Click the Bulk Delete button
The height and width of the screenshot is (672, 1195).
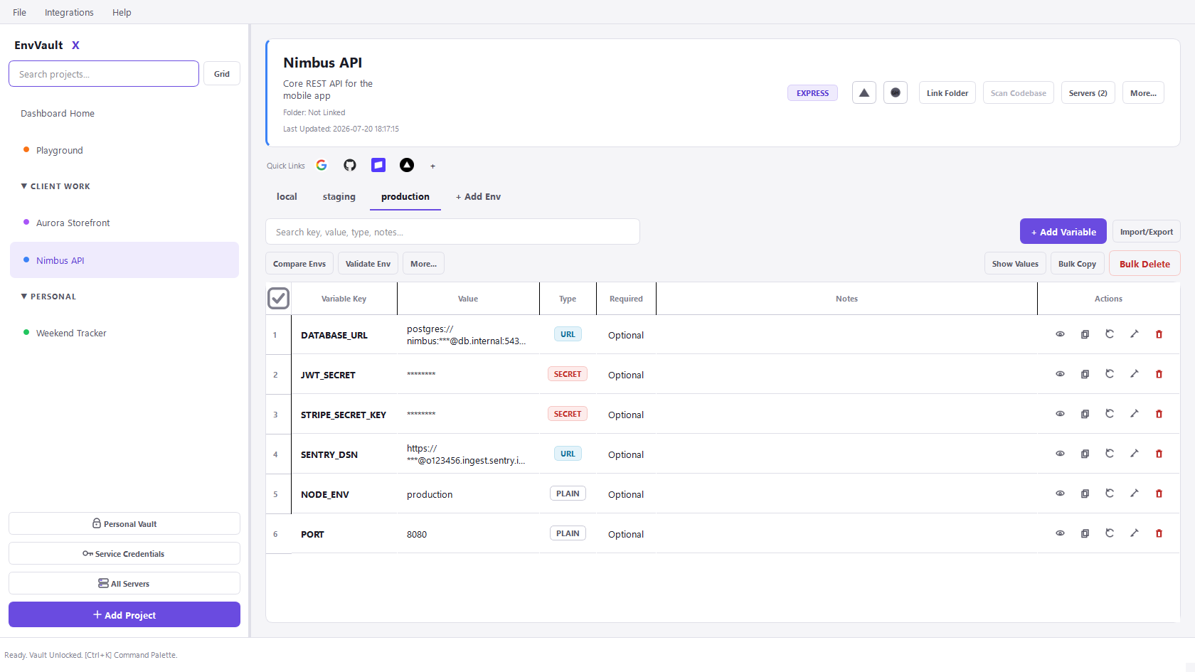point(1144,264)
